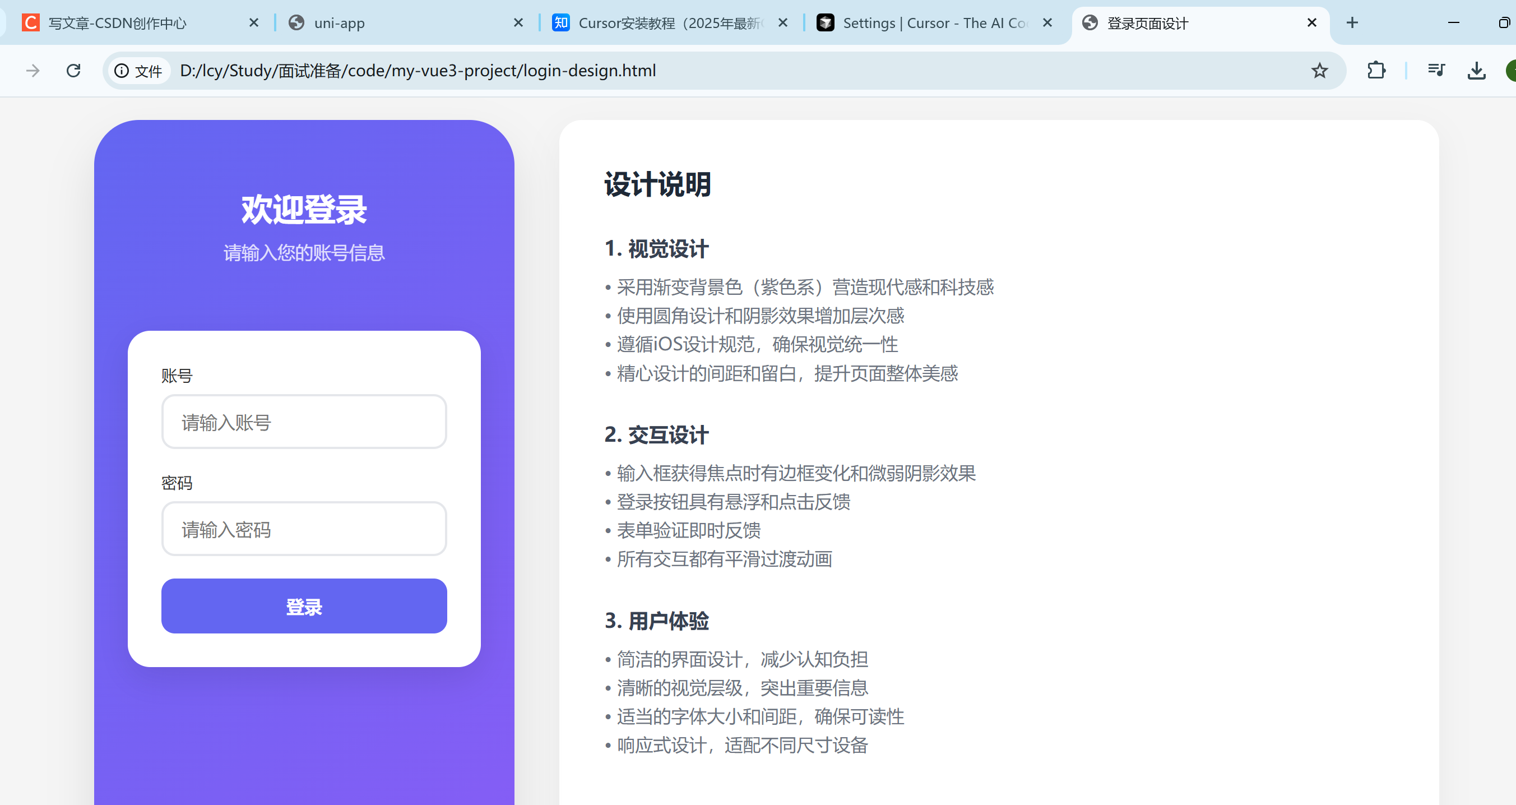Click the 文件 site information badge
Screen dimensions: 1516x805
[139, 71]
